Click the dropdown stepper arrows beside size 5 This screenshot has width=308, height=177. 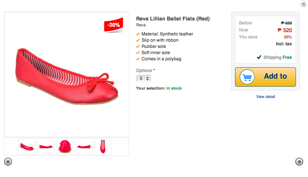147,79
